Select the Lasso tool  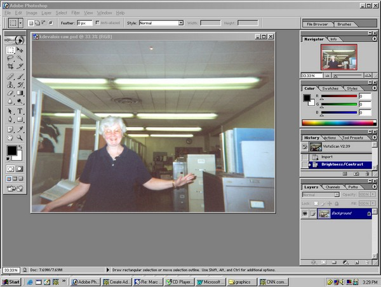(x=10, y=58)
